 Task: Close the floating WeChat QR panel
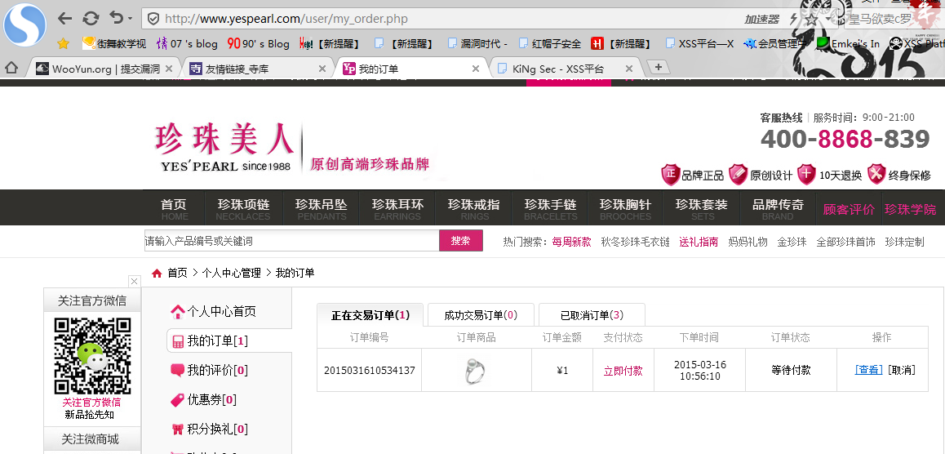pos(135,281)
